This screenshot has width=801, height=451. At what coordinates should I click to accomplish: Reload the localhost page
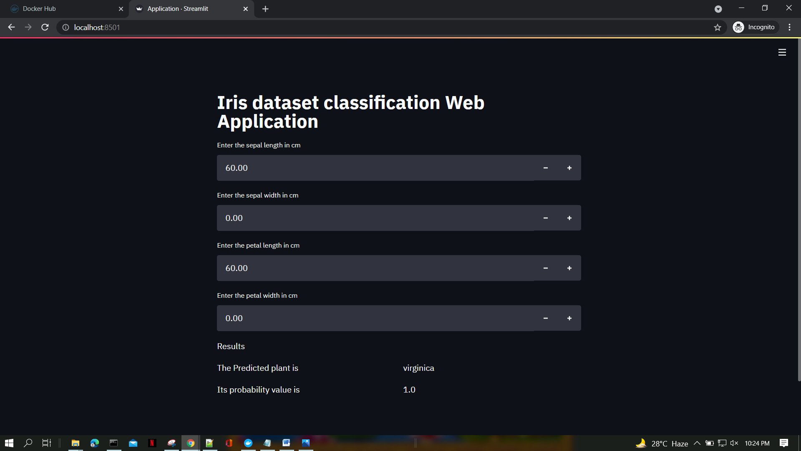(x=45, y=27)
